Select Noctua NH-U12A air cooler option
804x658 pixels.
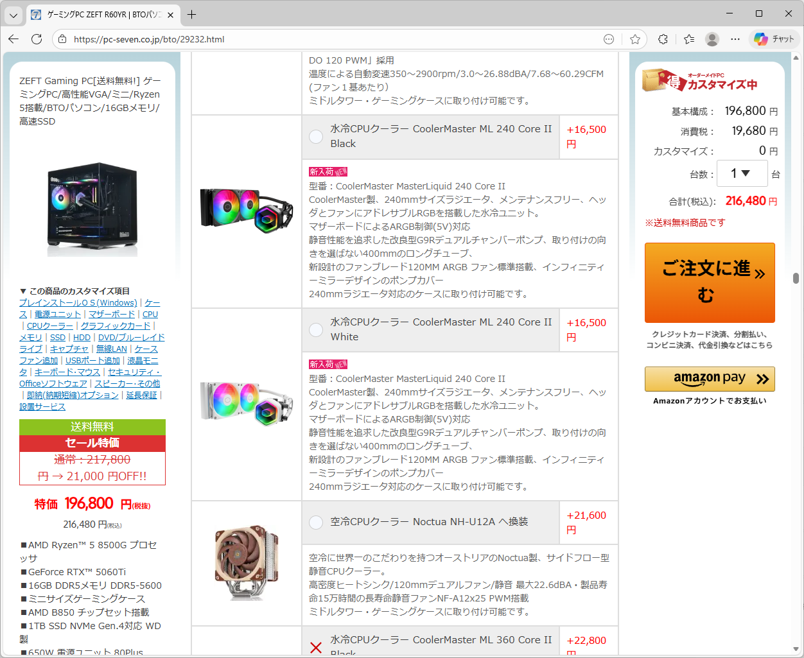pos(316,523)
